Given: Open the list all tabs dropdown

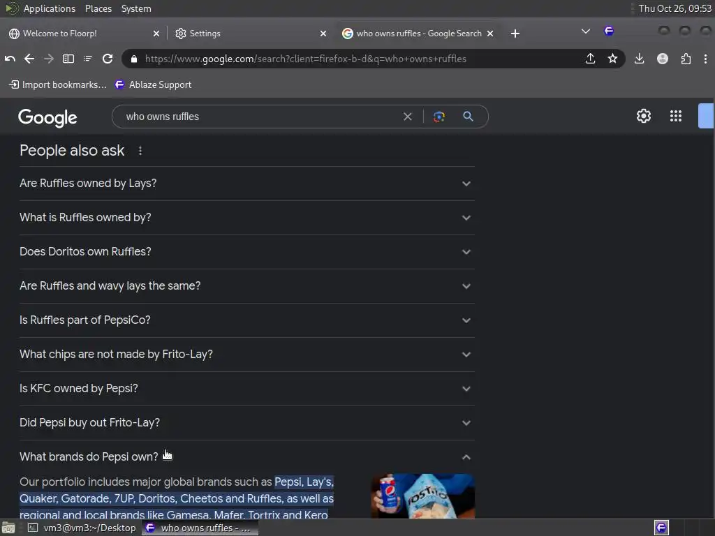Looking at the screenshot, I should click(586, 31).
